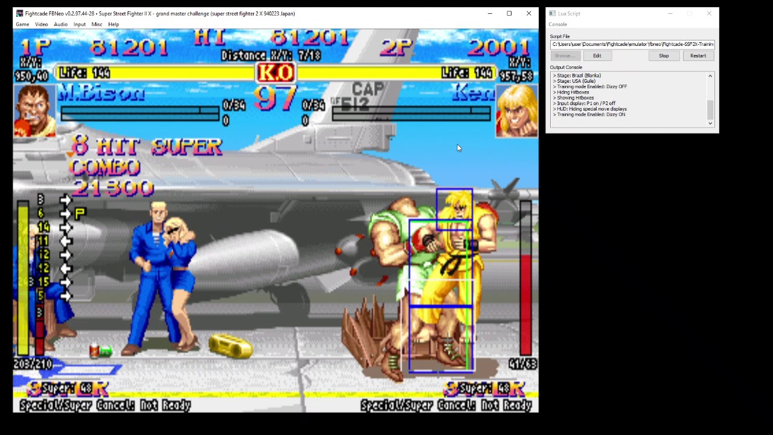Open the Video menu

coord(41,24)
